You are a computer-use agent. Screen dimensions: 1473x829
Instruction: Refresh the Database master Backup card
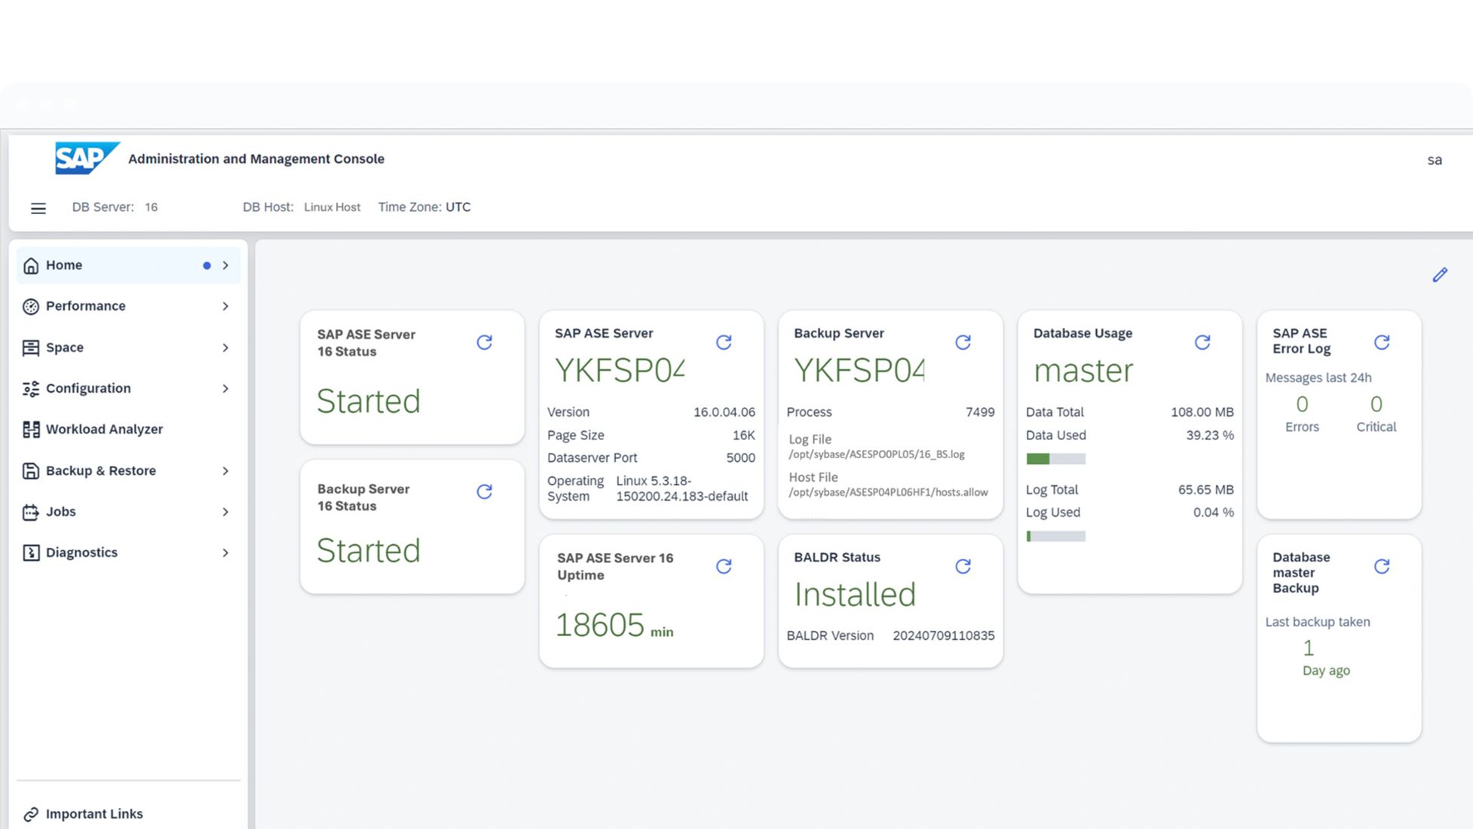coord(1382,567)
